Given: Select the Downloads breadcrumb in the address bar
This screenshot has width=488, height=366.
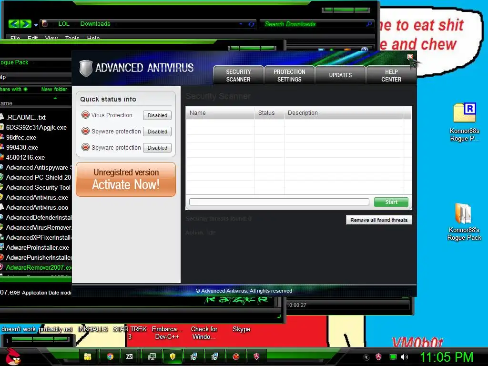Looking at the screenshot, I should pyautogui.click(x=95, y=24).
